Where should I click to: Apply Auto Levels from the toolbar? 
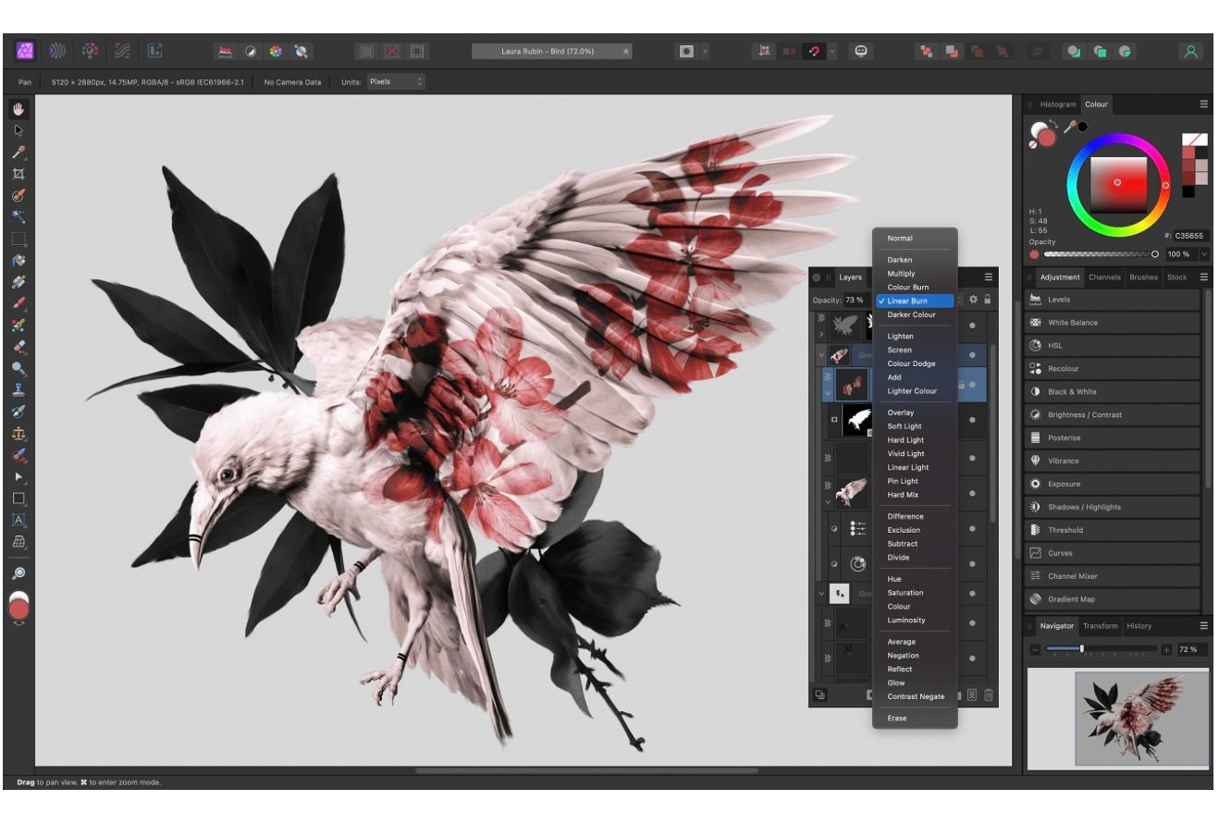(x=226, y=52)
